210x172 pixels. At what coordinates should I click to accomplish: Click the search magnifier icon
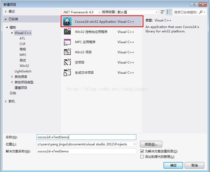click(201, 12)
